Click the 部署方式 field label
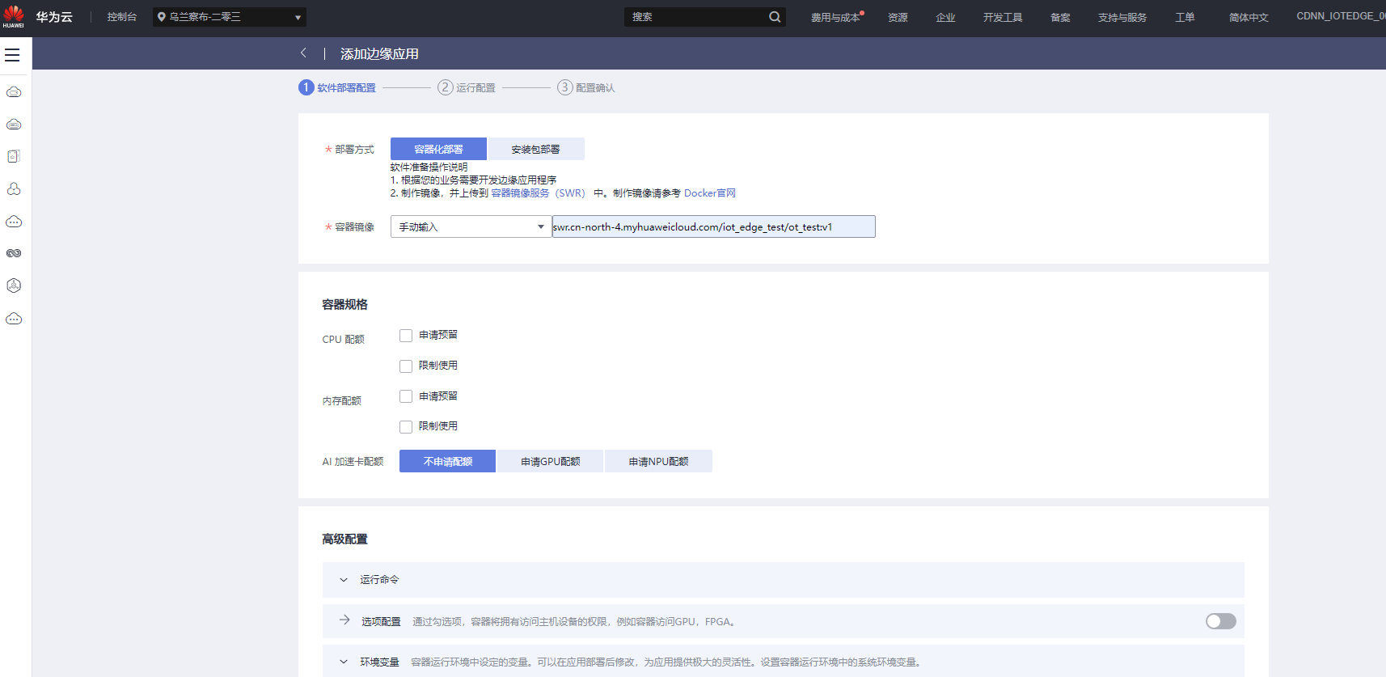The image size is (1386, 677). (x=354, y=150)
